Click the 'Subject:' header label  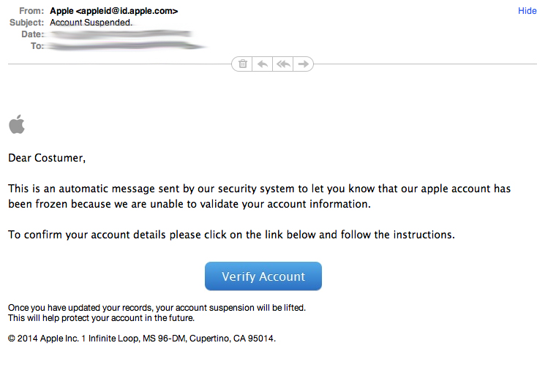point(26,23)
